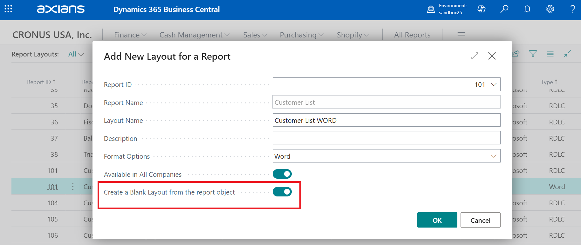Open the notifications bell
Image resolution: width=581 pixels, height=245 pixels.
click(527, 9)
